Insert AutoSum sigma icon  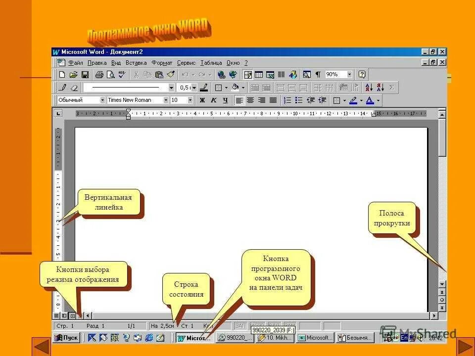point(392,88)
